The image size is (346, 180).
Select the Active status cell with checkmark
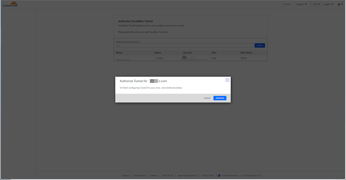(x=159, y=58)
